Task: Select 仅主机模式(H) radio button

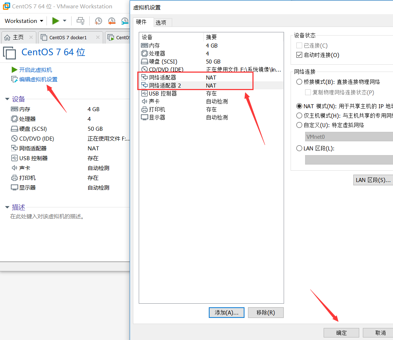Action: (x=299, y=116)
